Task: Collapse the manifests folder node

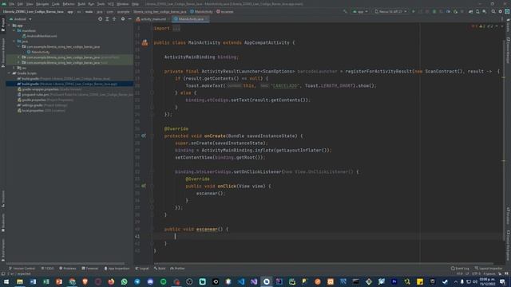Action: 14,30
